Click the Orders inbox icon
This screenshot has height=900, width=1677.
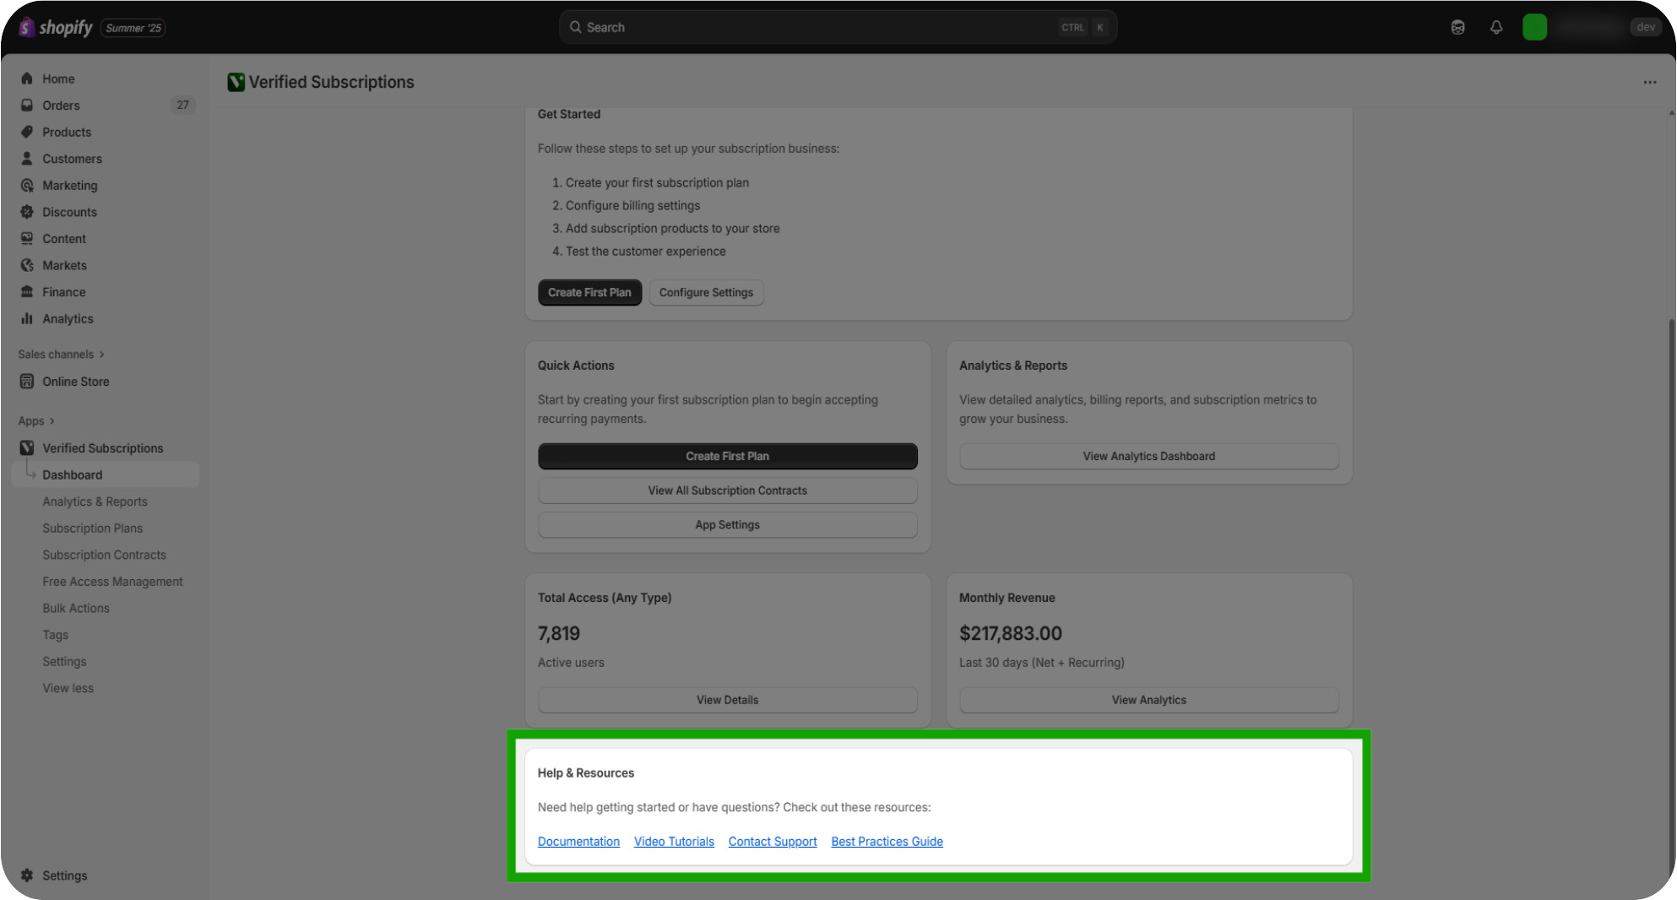click(27, 106)
